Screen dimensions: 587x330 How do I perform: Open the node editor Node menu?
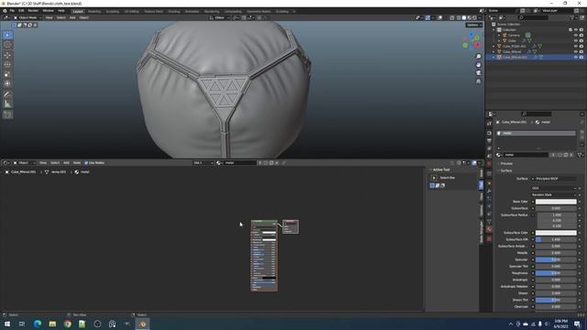77,163
